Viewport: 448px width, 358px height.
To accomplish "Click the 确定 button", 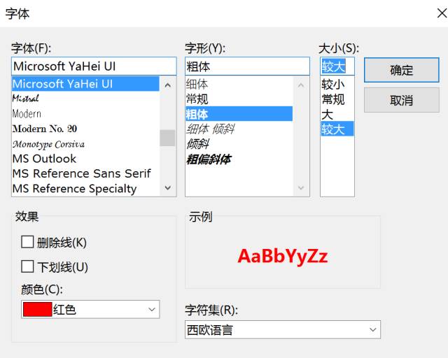I will [x=401, y=70].
